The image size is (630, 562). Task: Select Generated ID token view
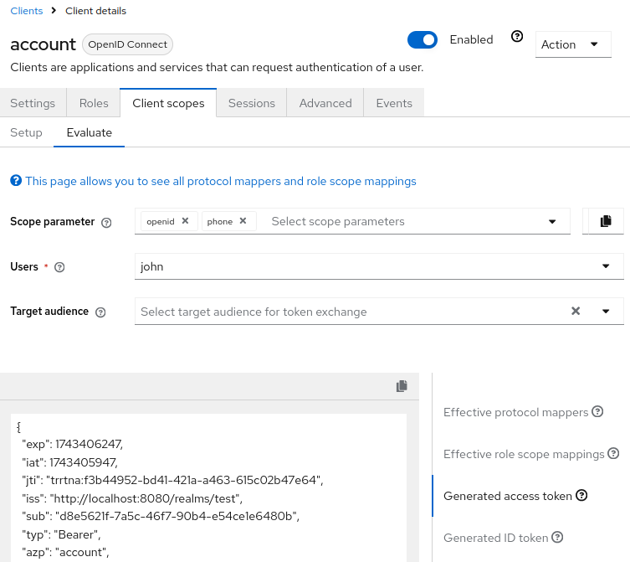(x=497, y=538)
